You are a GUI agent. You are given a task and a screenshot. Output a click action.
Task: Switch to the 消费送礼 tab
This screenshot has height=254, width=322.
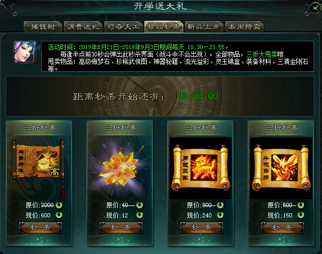pos(83,26)
